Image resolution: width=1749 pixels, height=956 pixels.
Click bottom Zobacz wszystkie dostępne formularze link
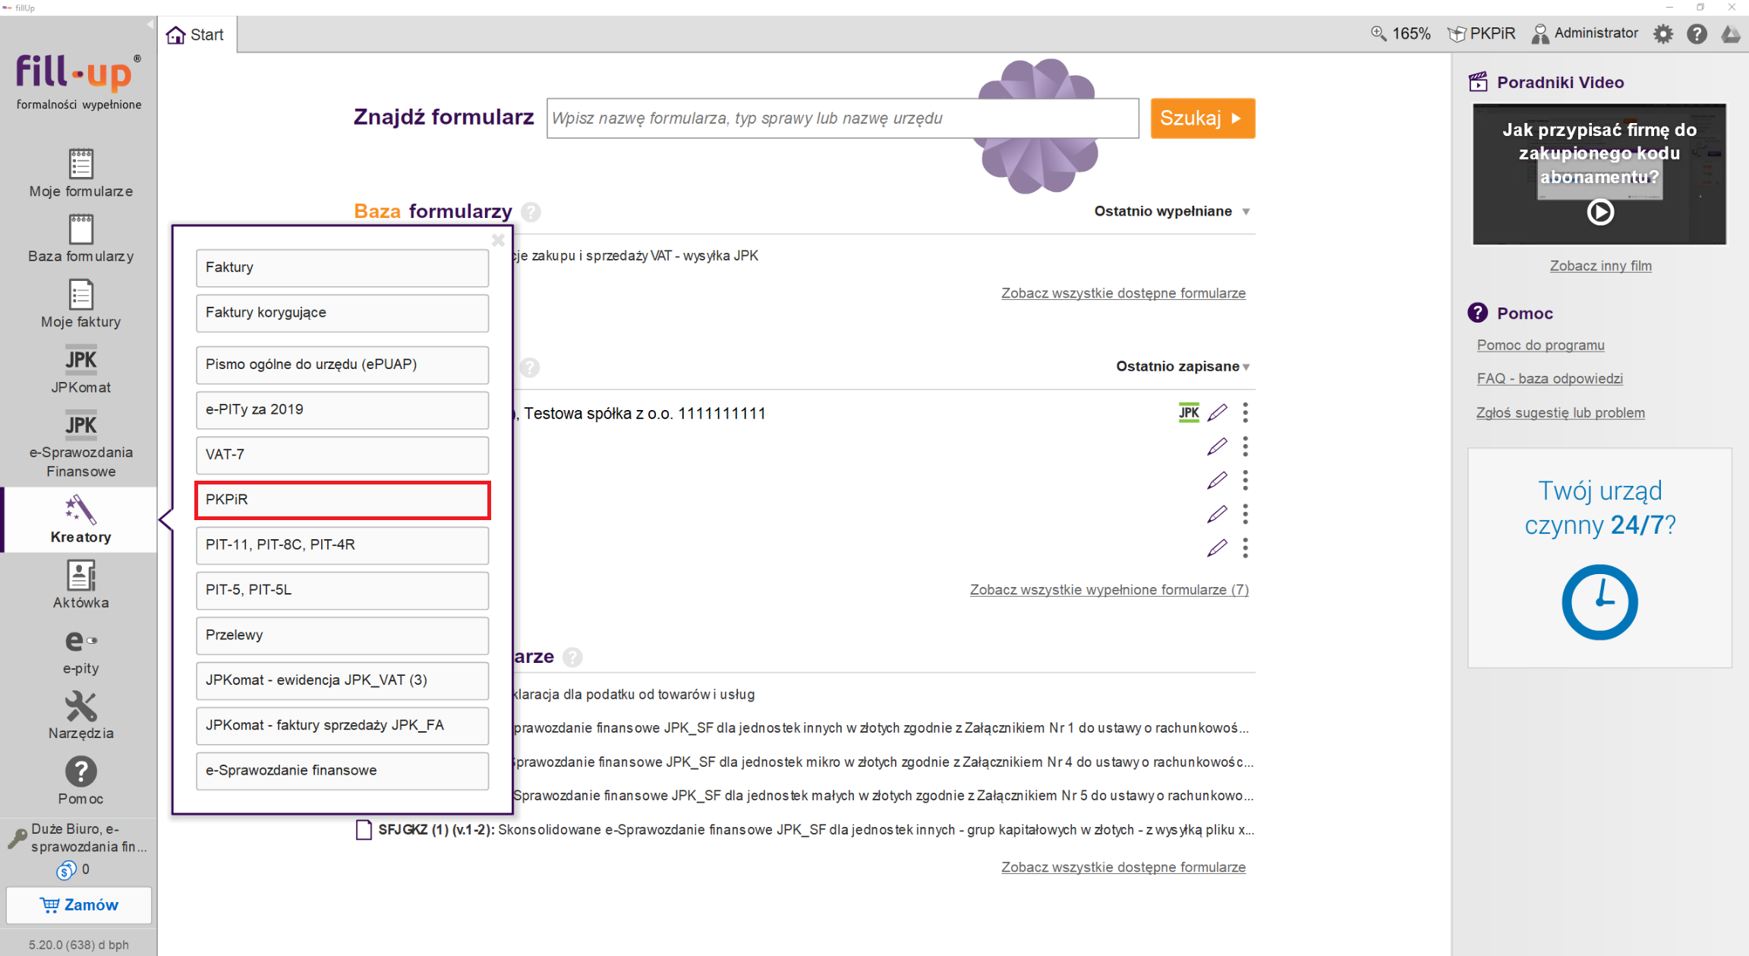pyautogui.click(x=1123, y=867)
